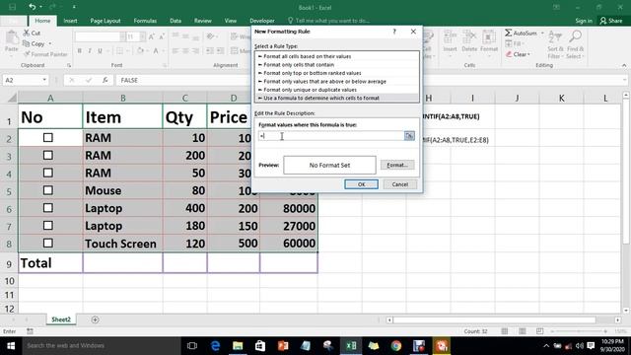Open Microsoft Edge from the taskbar

click(x=215, y=346)
